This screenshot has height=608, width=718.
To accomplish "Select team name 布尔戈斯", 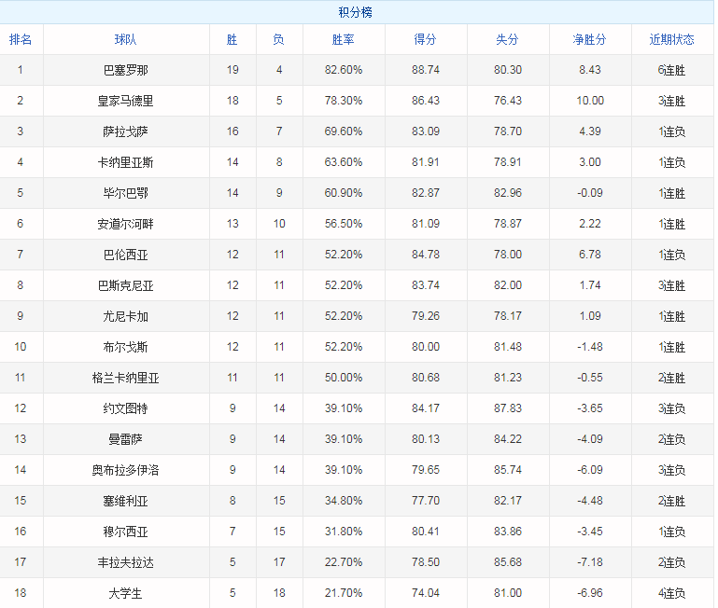I will point(125,347).
